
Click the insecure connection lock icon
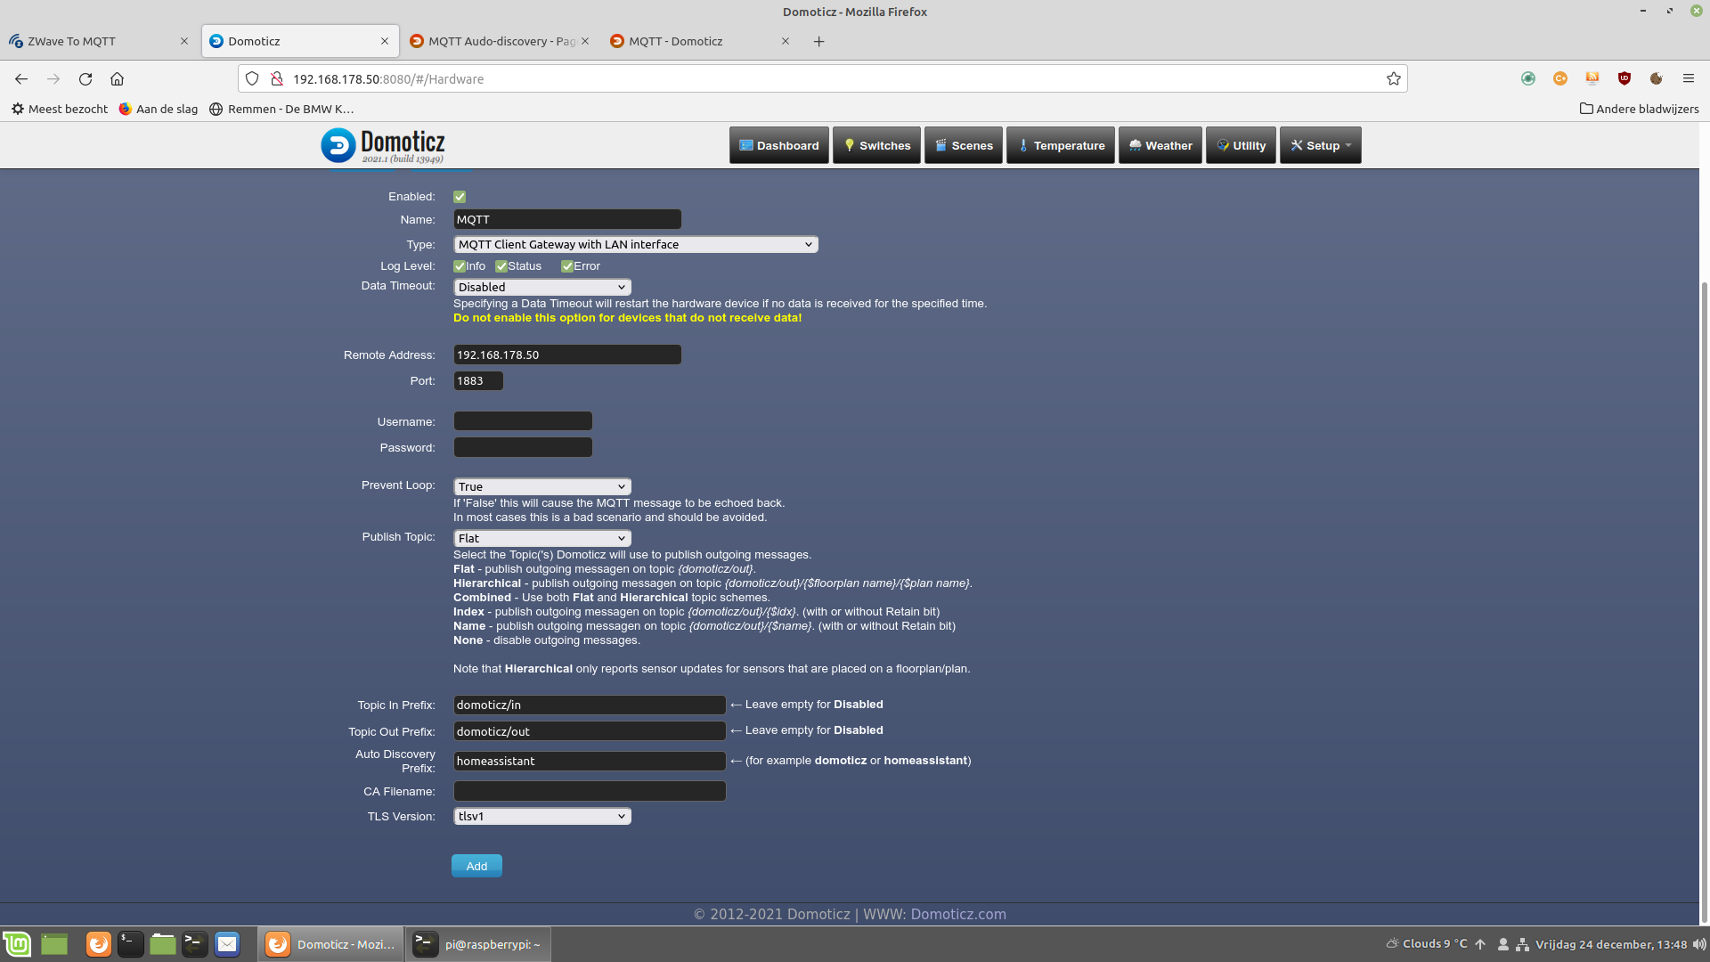pyautogui.click(x=277, y=78)
